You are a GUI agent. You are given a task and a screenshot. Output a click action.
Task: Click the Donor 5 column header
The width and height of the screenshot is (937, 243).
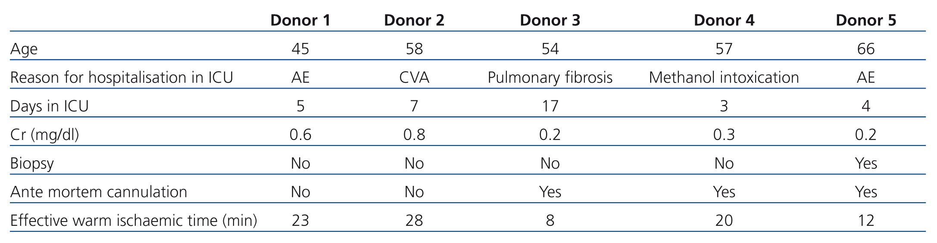865,20
